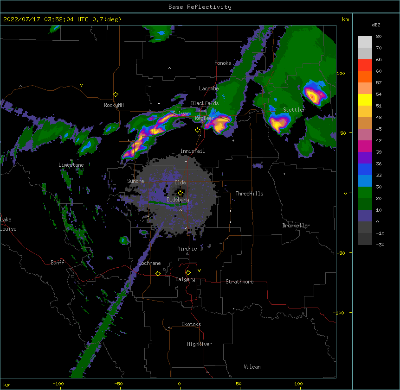The height and width of the screenshot is (390, 400).
Task: Click the dBZ legend heading
Action: coord(376,25)
